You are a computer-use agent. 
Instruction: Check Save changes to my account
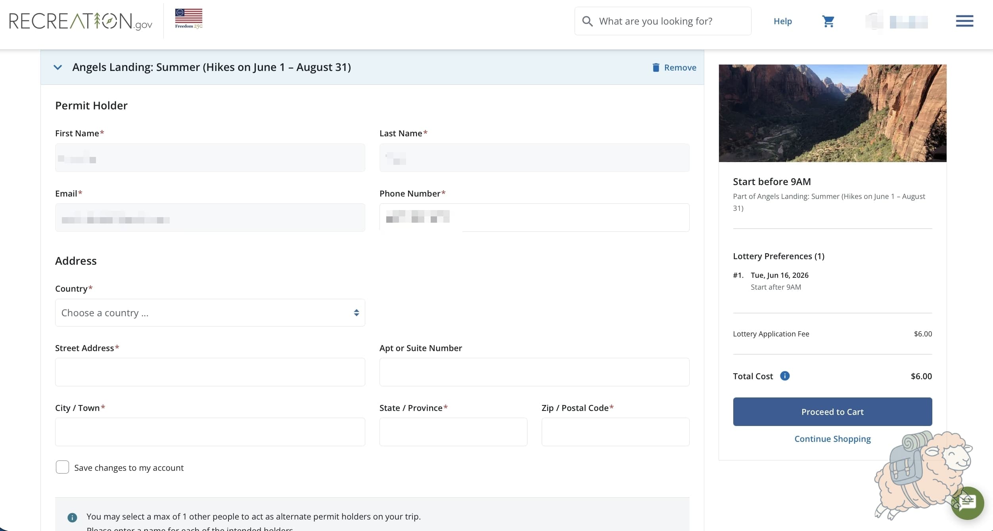[62, 467]
